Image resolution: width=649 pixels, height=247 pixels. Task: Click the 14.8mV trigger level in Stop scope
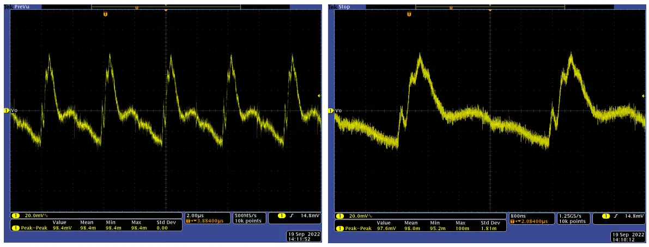coord(634,215)
